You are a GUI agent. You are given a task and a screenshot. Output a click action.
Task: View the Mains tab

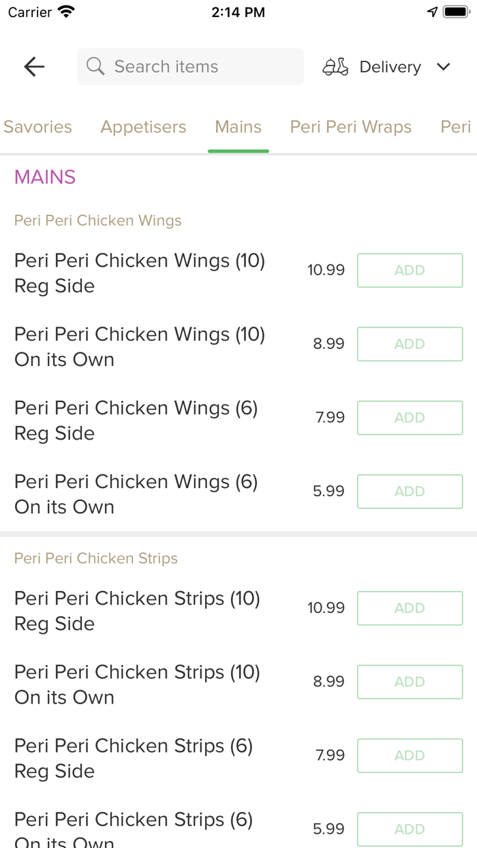[238, 127]
